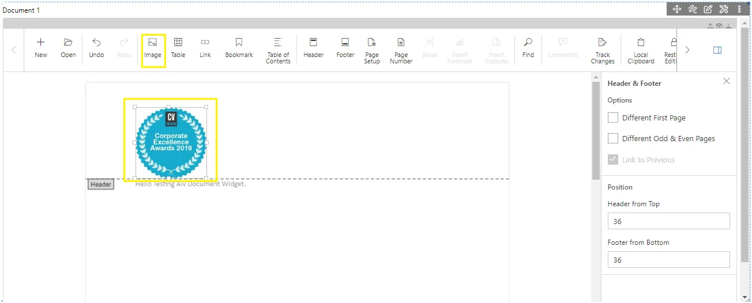This screenshot has width=752, height=303.
Task: Open the Find tool
Action: point(528,48)
